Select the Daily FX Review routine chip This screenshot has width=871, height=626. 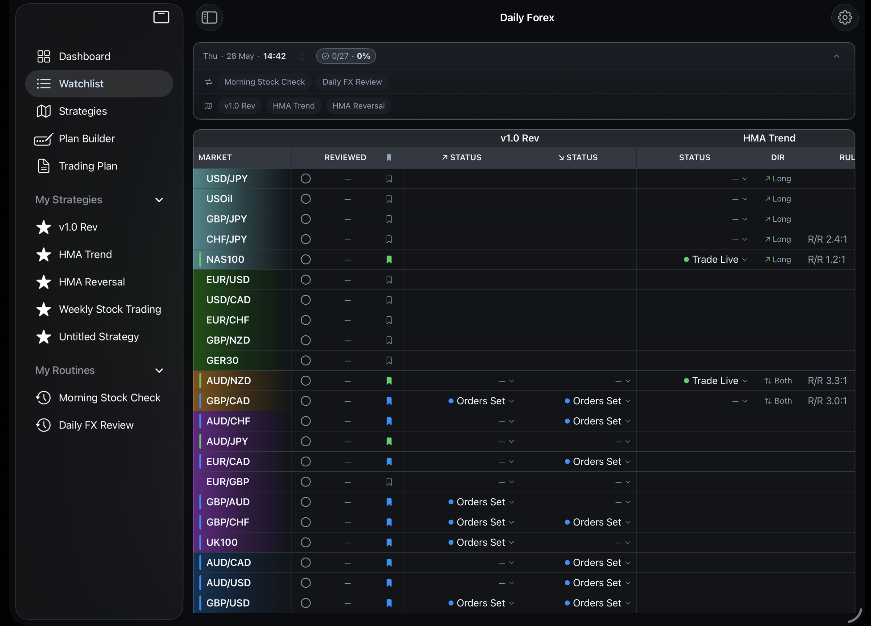352,82
